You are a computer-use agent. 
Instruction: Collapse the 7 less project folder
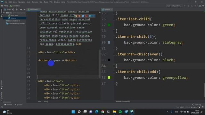click(x=4, y=13)
